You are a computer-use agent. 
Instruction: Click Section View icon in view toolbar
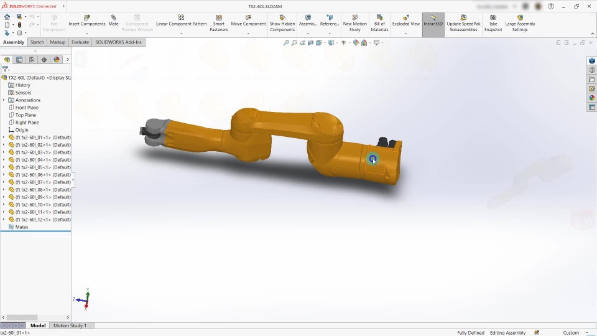311,43
